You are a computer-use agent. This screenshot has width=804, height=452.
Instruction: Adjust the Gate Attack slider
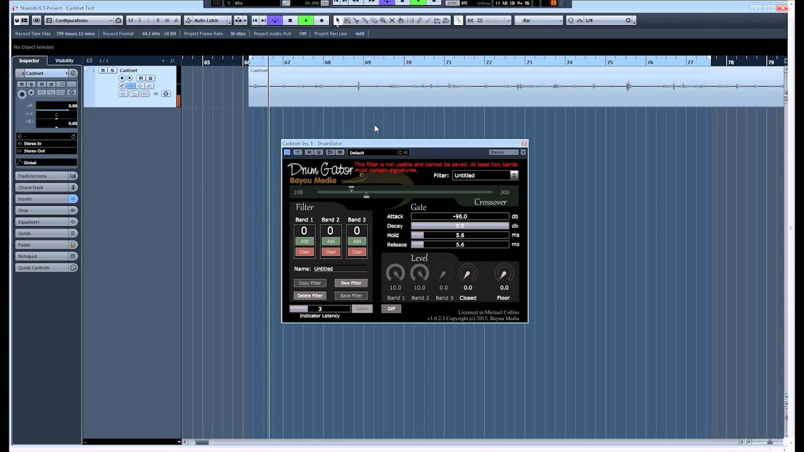[x=460, y=216]
